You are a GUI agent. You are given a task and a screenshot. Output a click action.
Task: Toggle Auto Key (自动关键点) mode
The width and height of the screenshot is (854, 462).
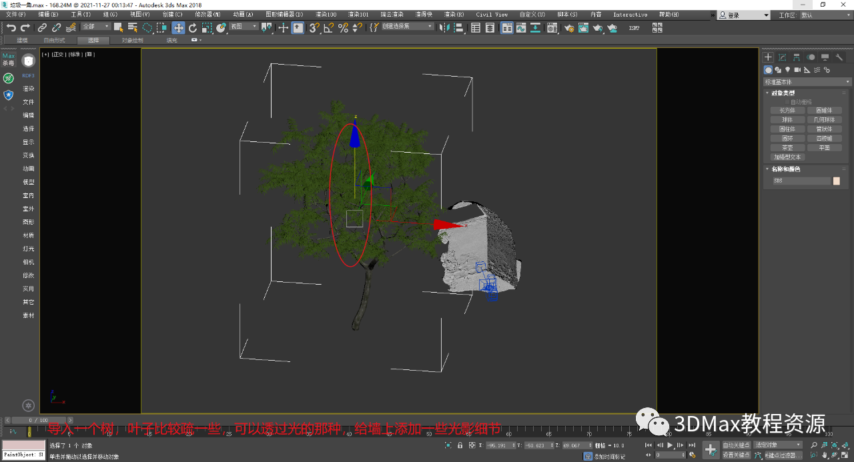[736, 445]
